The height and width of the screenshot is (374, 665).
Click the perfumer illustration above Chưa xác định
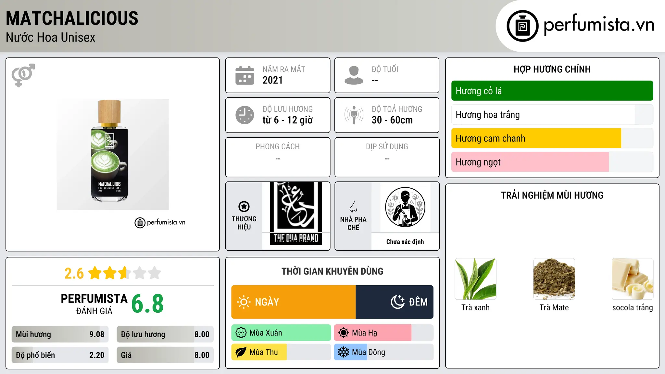pos(405,207)
